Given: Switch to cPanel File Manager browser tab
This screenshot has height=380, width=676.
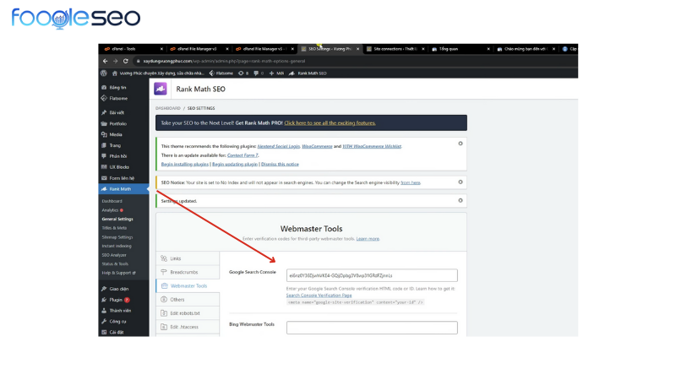Looking at the screenshot, I should 199,49.
